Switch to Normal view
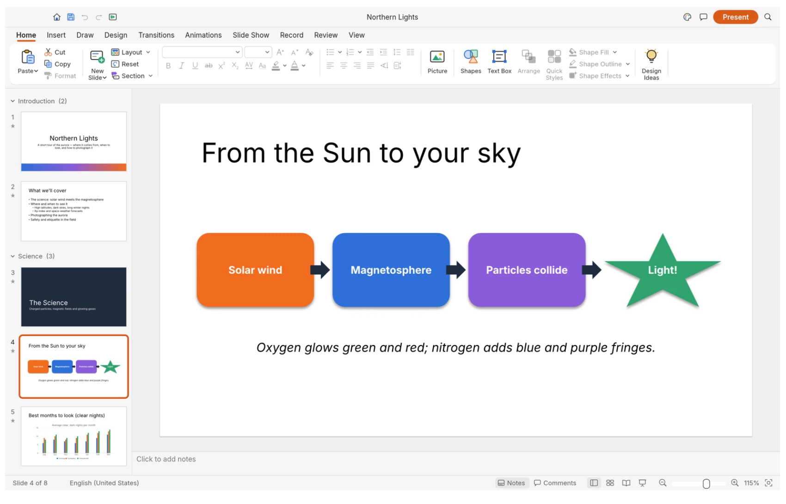786x504 pixels. click(x=594, y=483)
